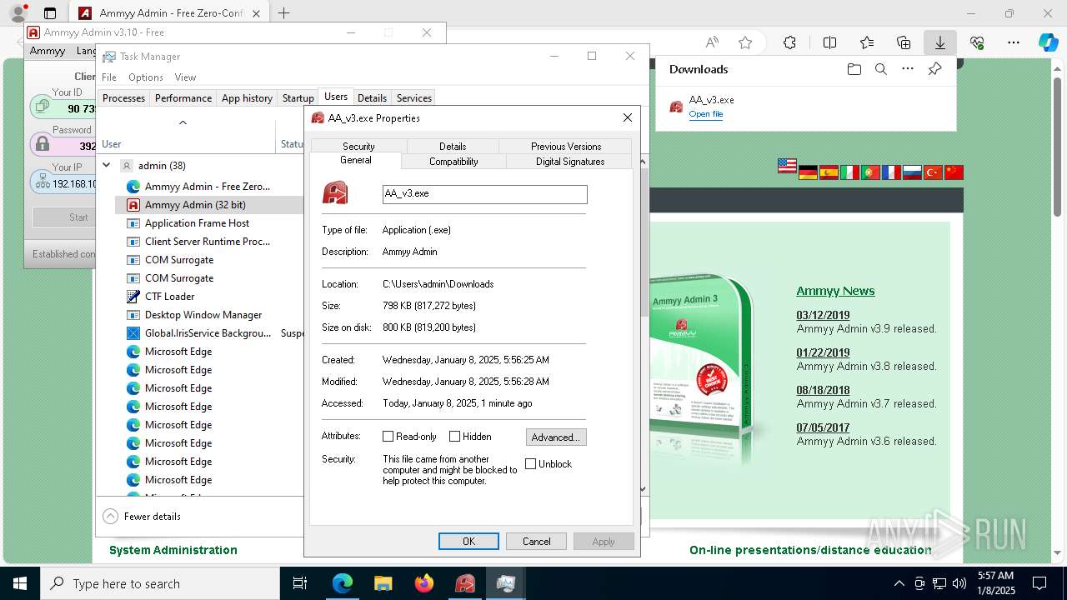
Task: Select the German flag language icon
Action: 808,172
